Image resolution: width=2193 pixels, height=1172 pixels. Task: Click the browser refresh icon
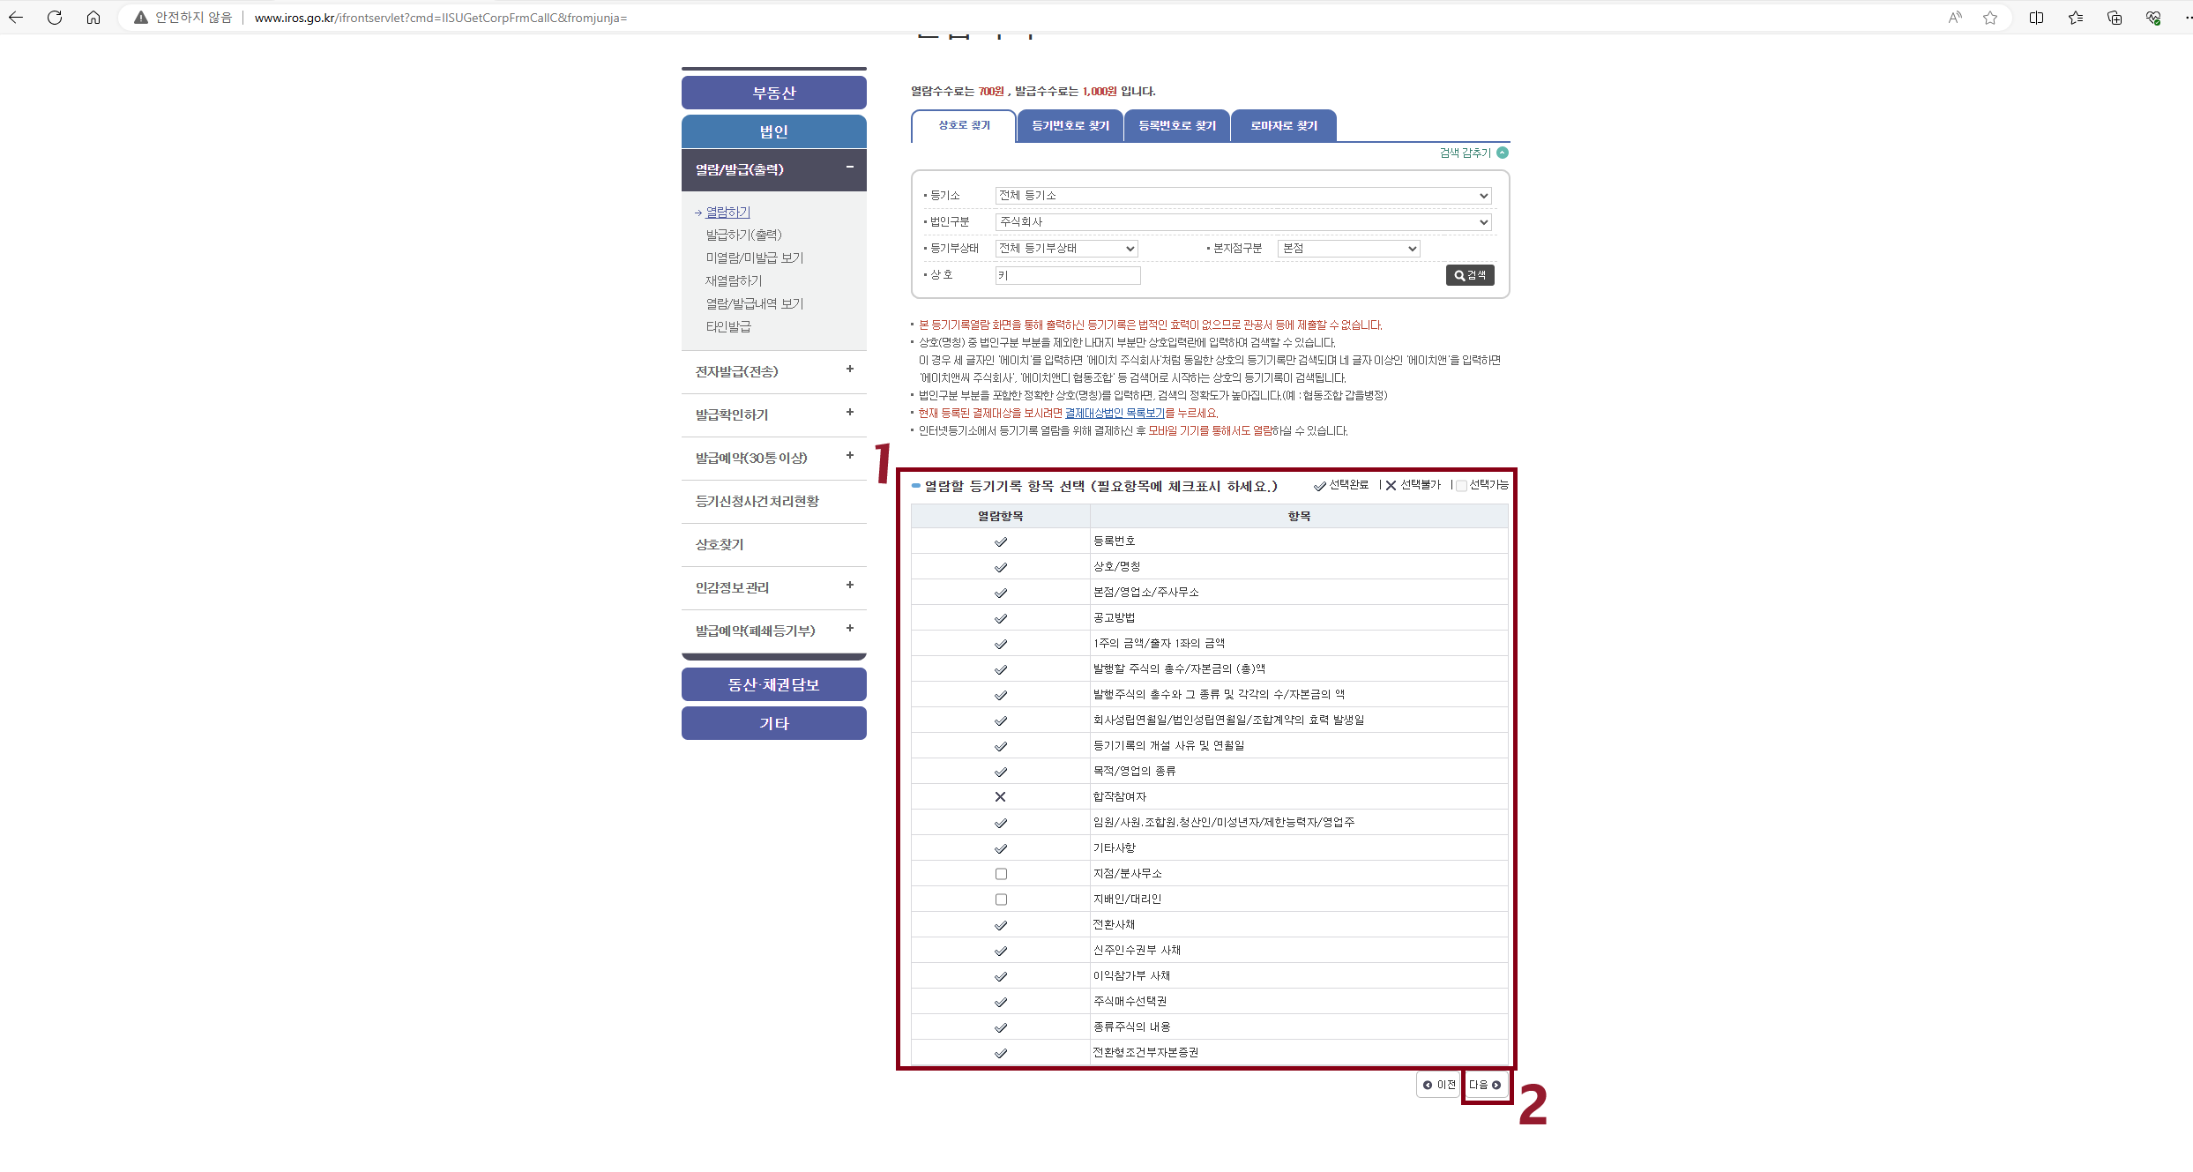(x=55, y=18)
